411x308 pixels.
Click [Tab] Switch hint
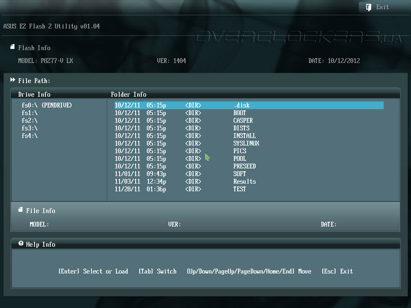coord(157,272)
